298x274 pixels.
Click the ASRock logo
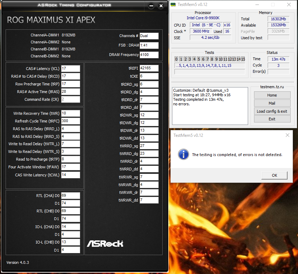(x=105, y=244)
